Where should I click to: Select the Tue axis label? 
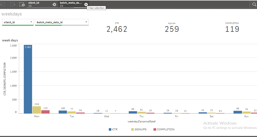pyautogui.click(x=72, y=116)
